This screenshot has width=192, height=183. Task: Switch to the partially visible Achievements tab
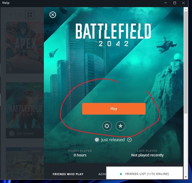[x=102, y=174]
